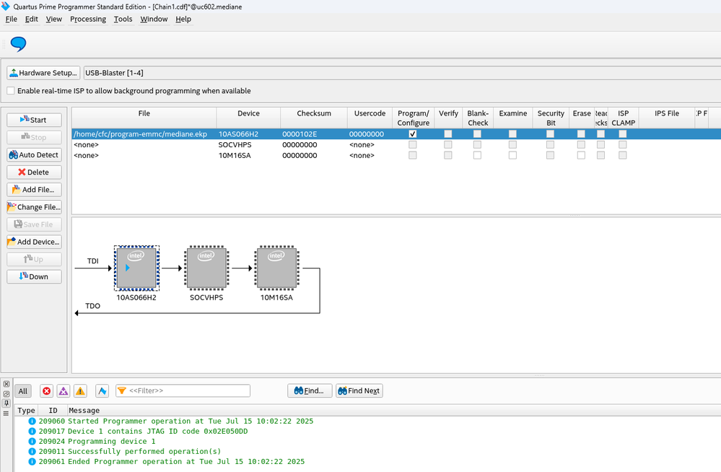The width and height of the screenshot is (721, 472).
Task: Click the message Filter input field
Action: tap(188, 391)
